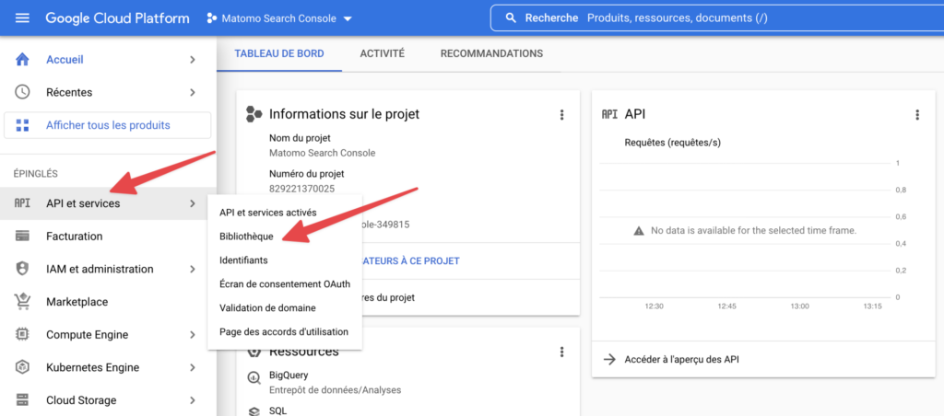Expand the Kubernetes Engine submenu chevron
This screenshot has width=944, height=416.
192,367
